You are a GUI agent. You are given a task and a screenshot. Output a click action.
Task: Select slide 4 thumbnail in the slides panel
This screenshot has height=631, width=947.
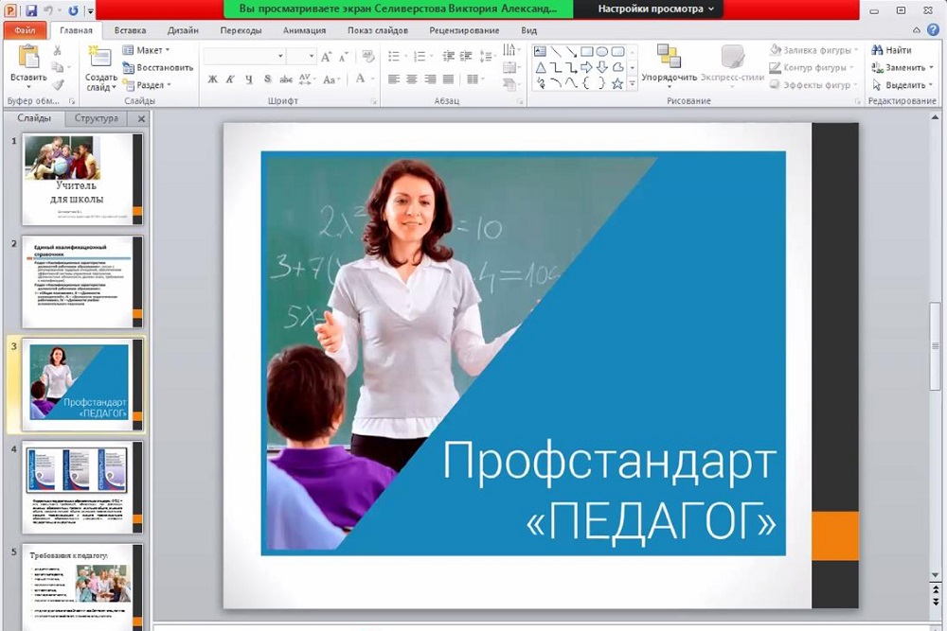click(x=82, y=485)
